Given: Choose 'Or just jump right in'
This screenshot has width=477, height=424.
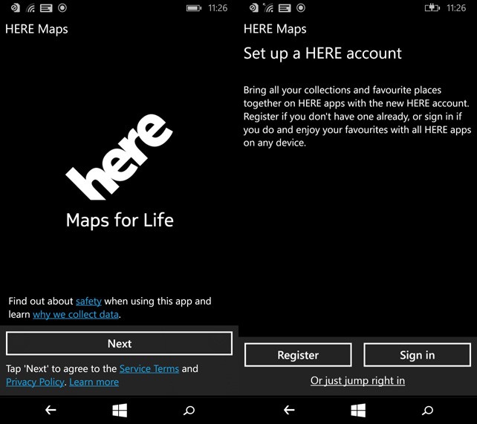Looking at the screenshot, I should (x=357, y=381).
